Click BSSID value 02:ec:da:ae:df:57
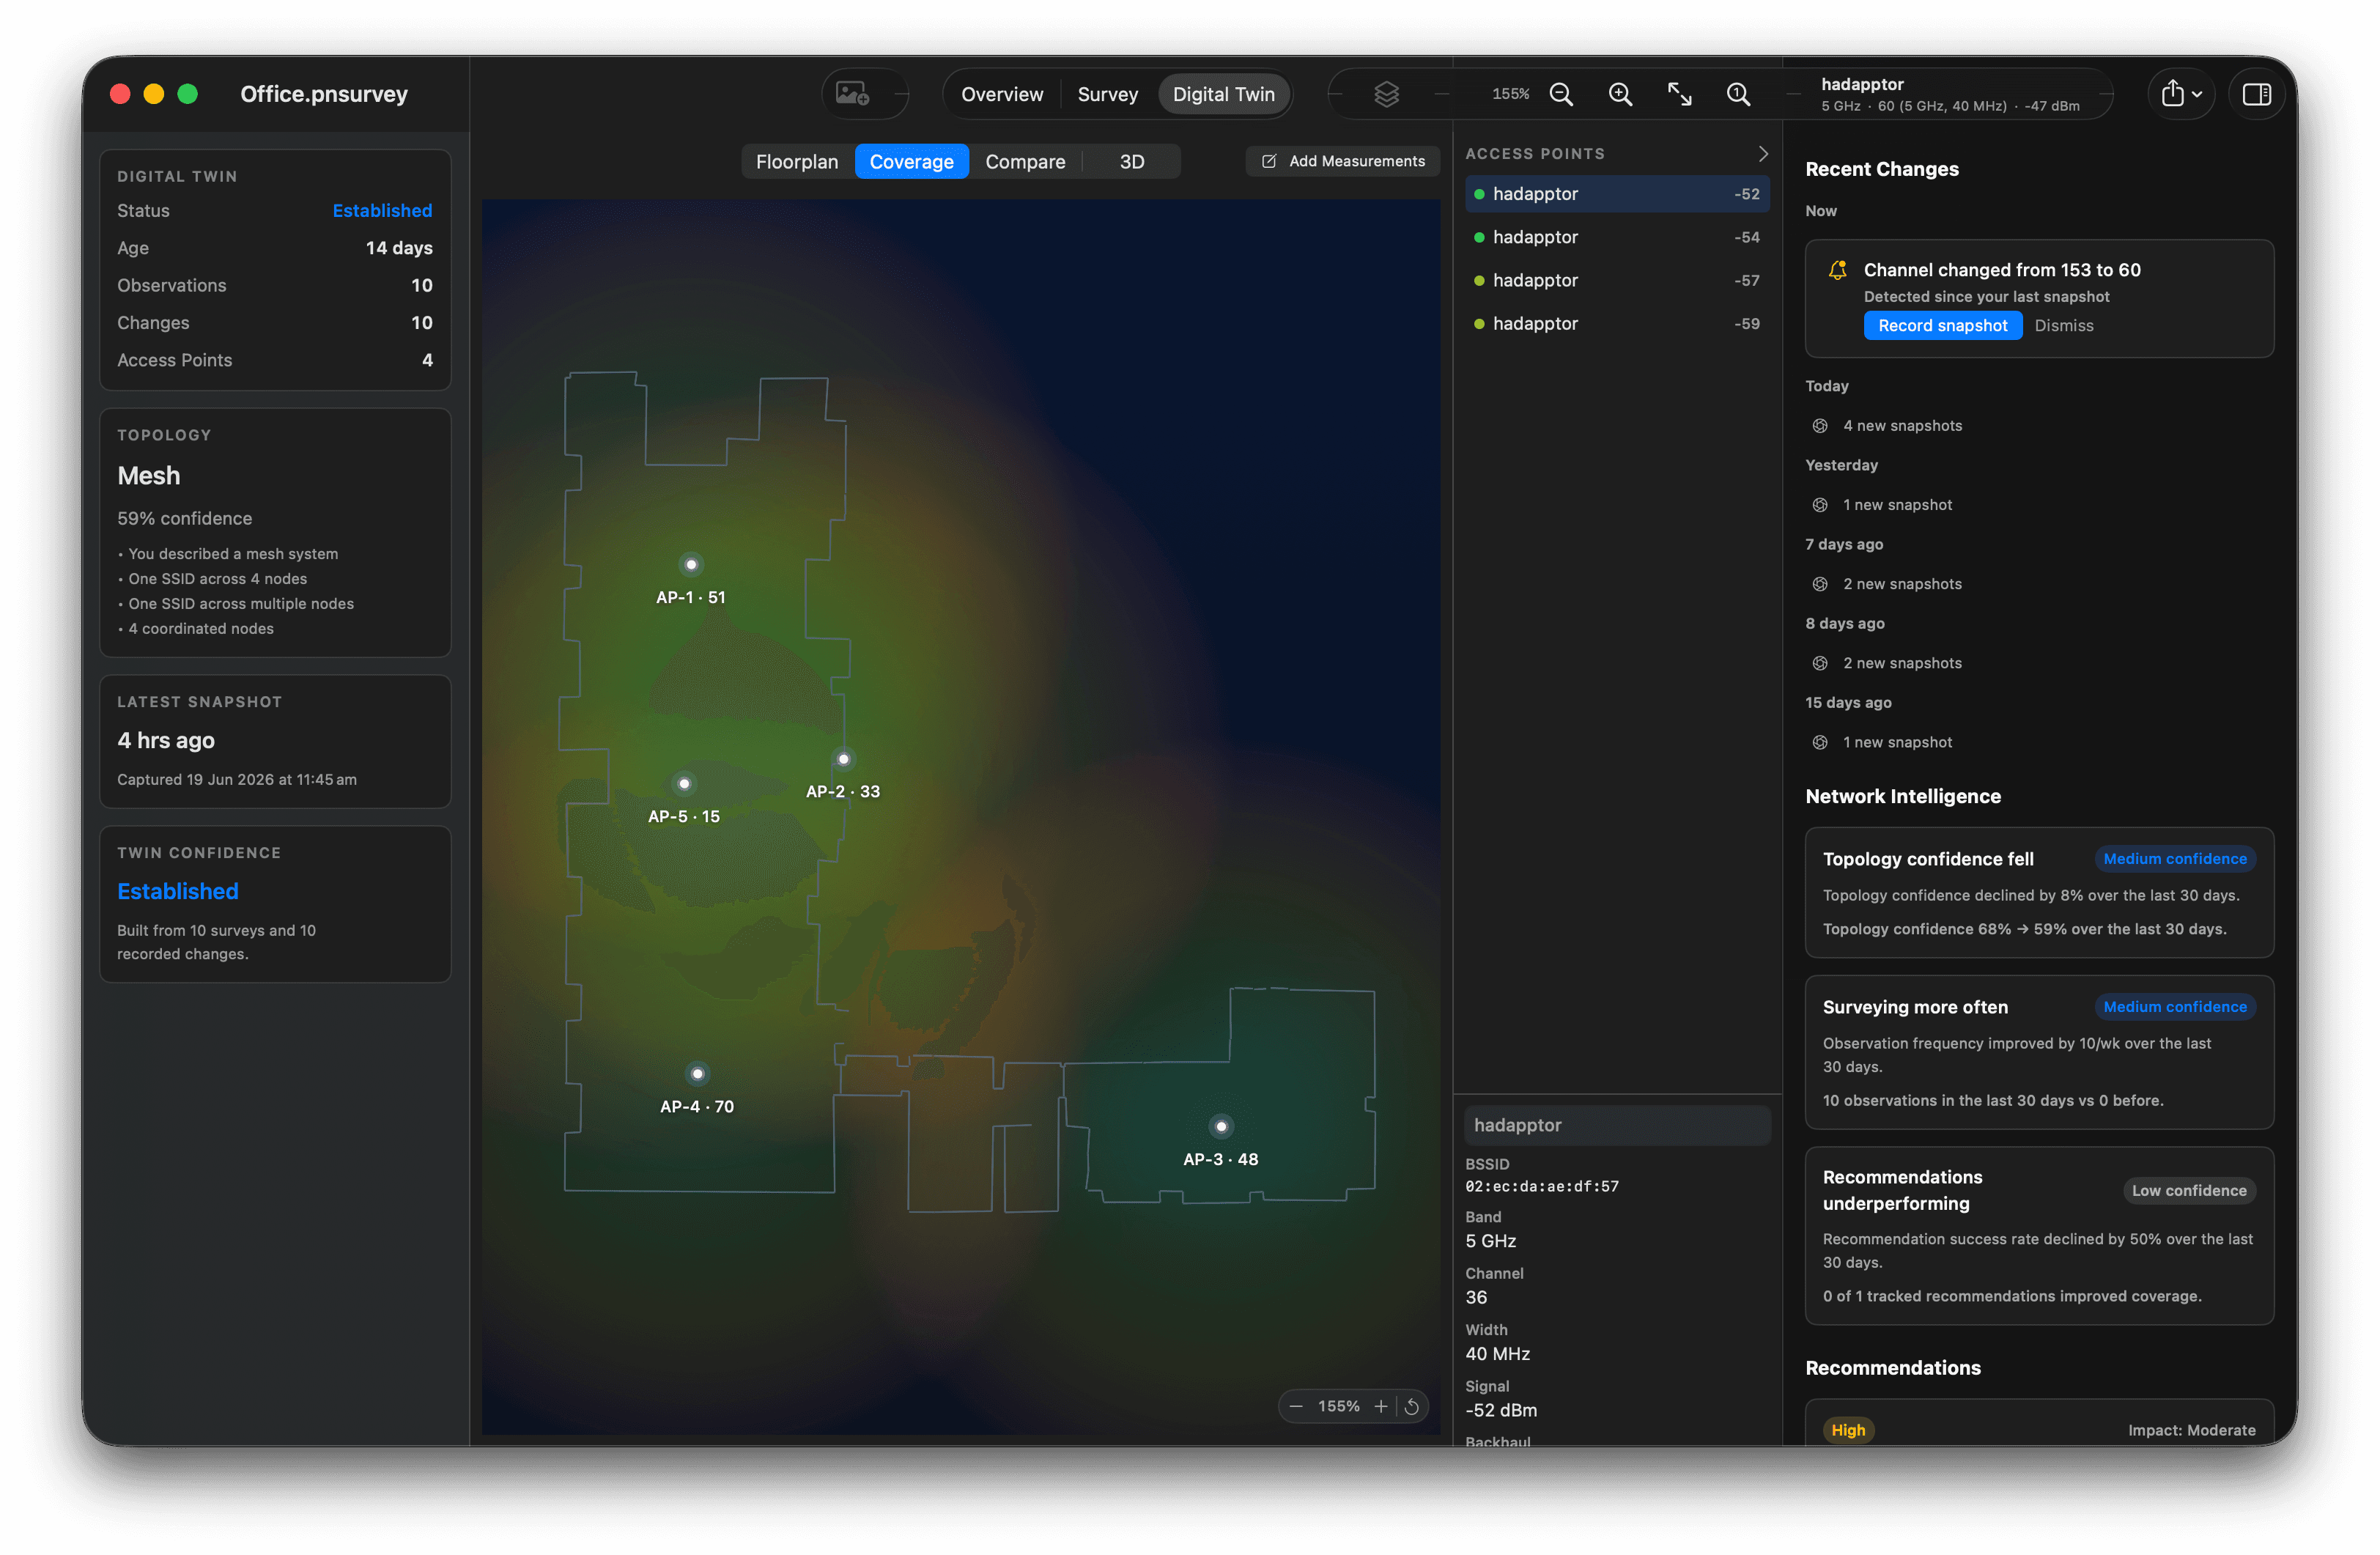2380x1555 pixels. (1541, 1187)
